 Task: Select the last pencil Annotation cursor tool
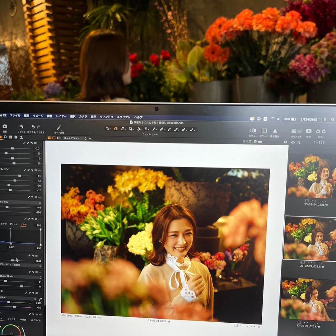[192, 130]
